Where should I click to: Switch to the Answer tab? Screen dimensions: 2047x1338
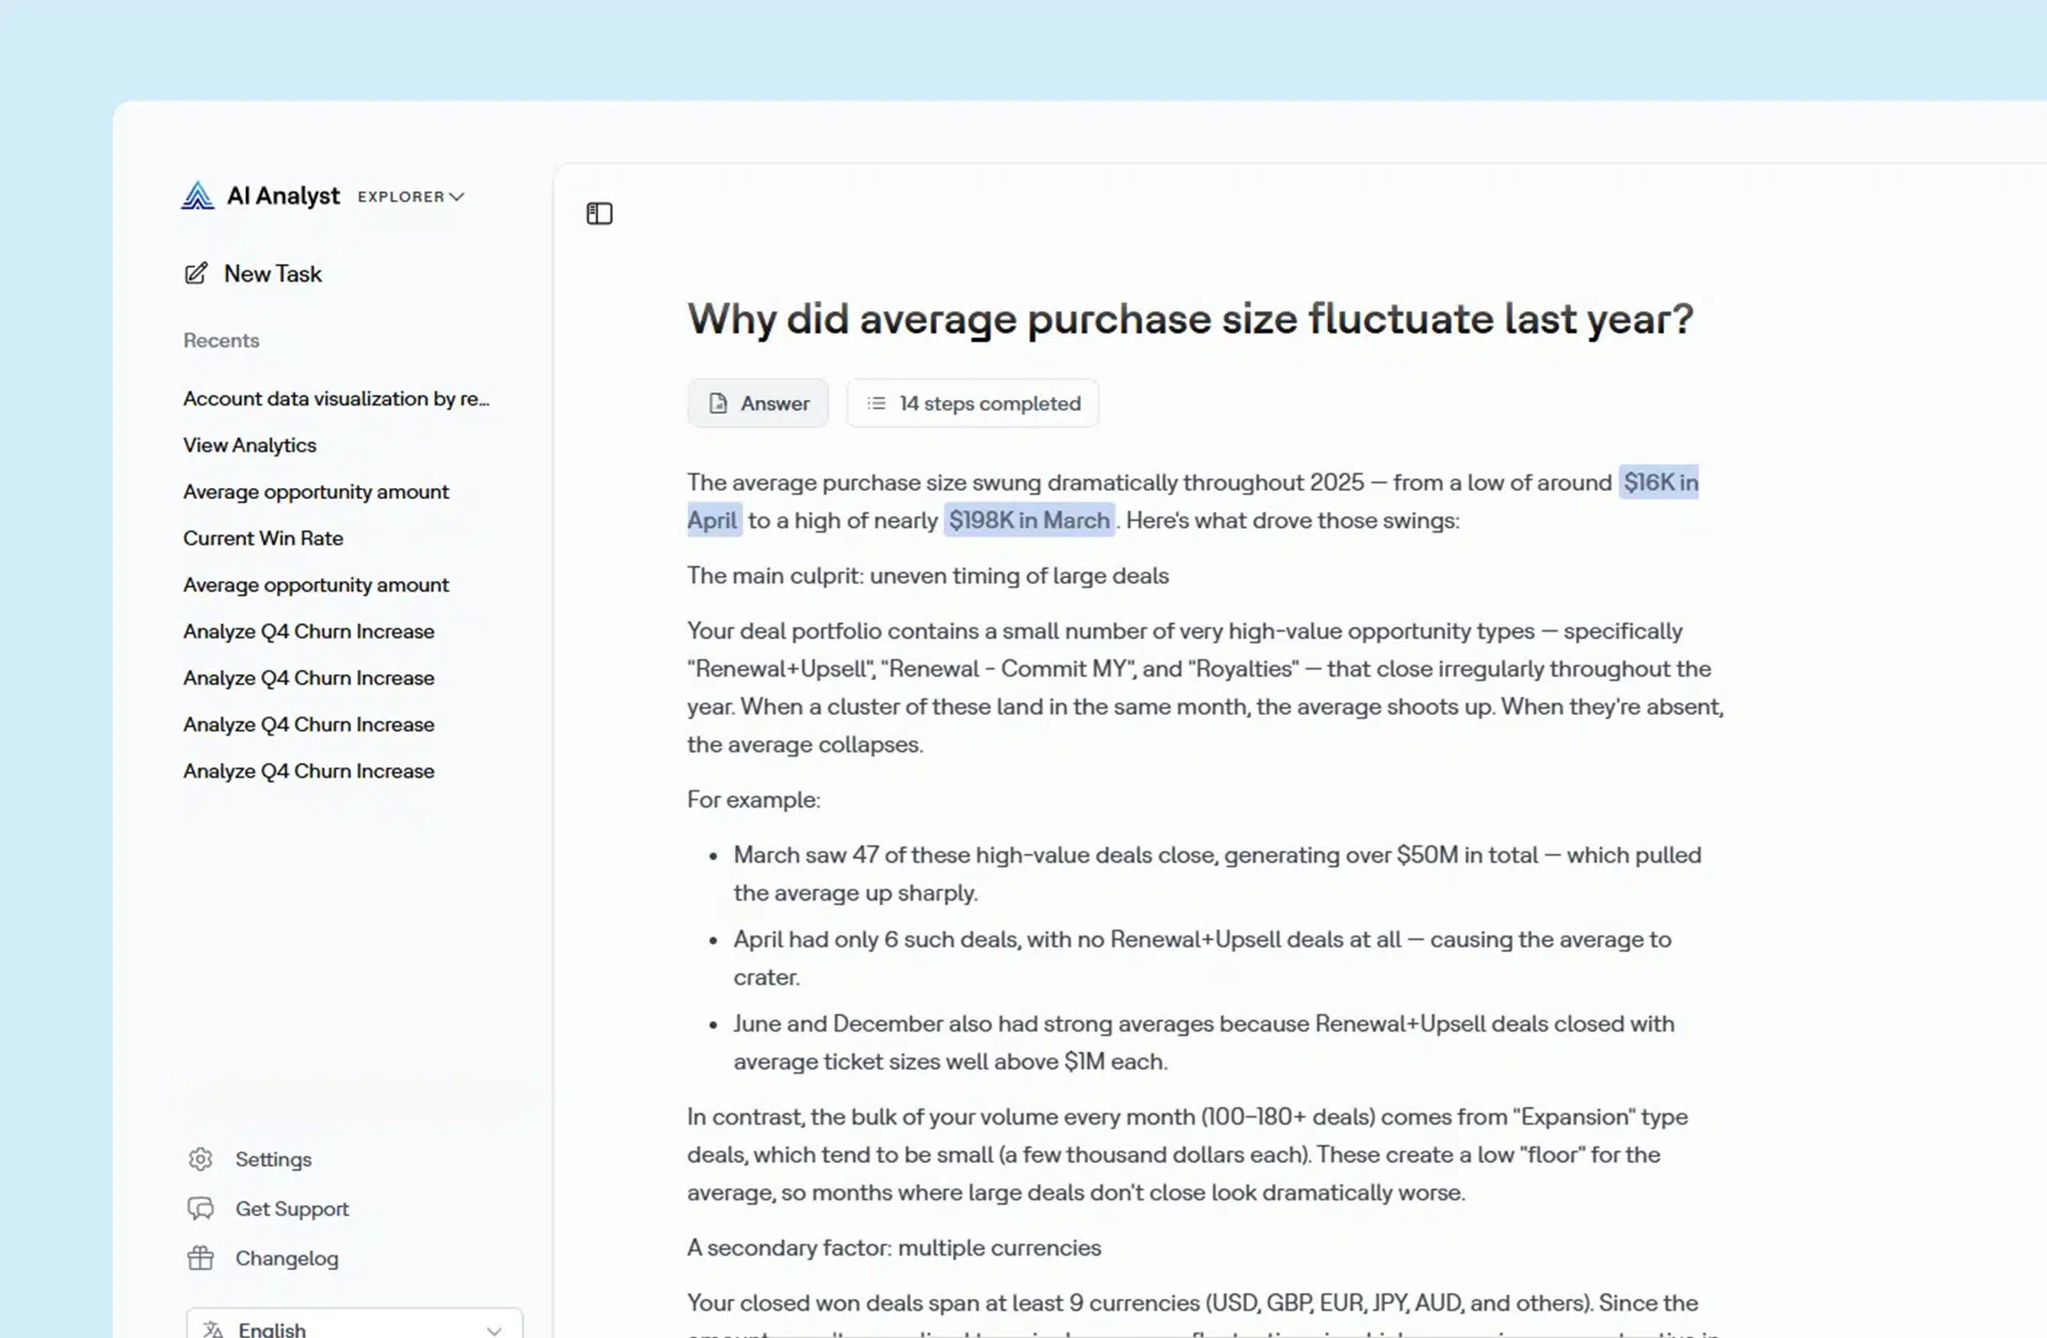[758, 404]
